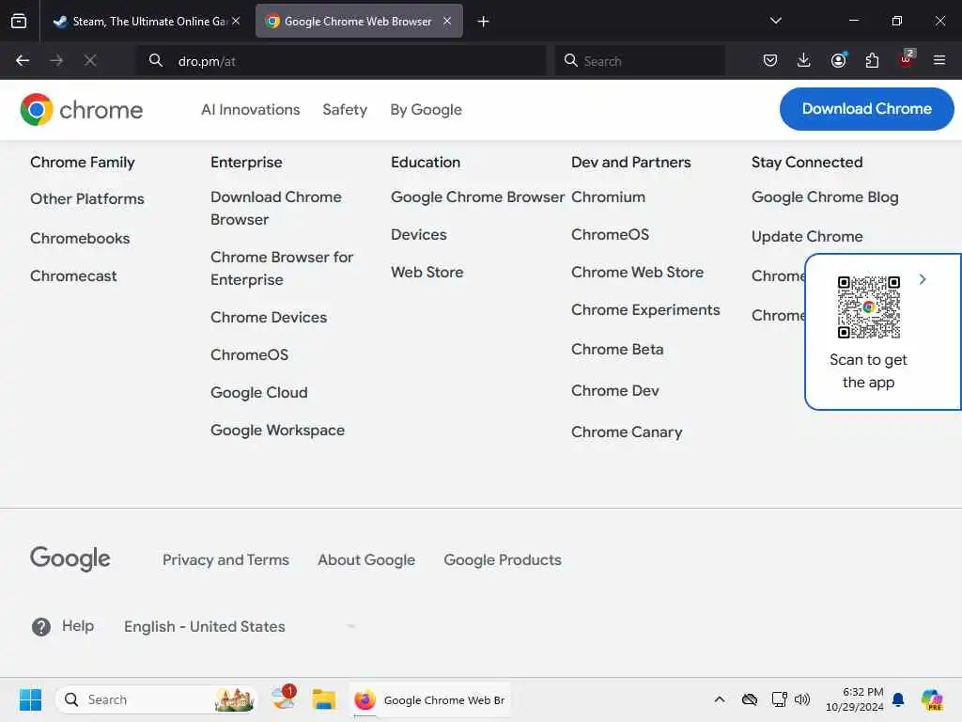Open Chrome Browser for Enterprise link
Screen dimensions: 962x722
(x=282, y=268)
